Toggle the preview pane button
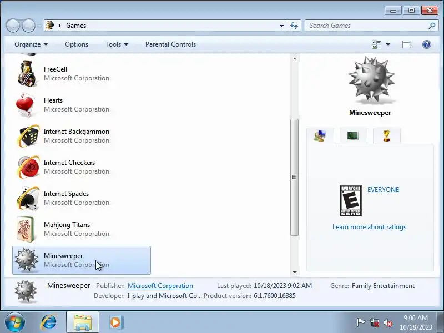Viewport: 444px width, 333px height. coord(407,44)
